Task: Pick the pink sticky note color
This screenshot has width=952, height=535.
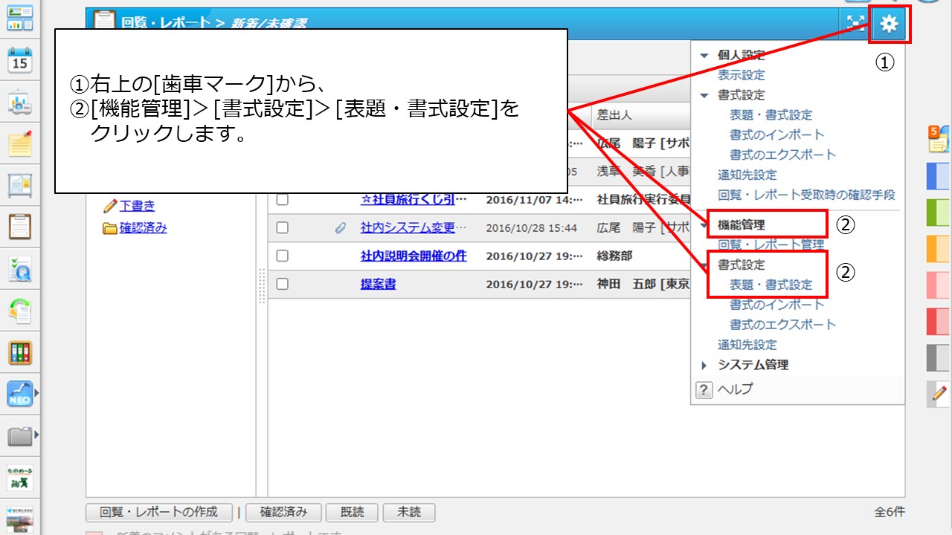Action: tap(939, 285)
